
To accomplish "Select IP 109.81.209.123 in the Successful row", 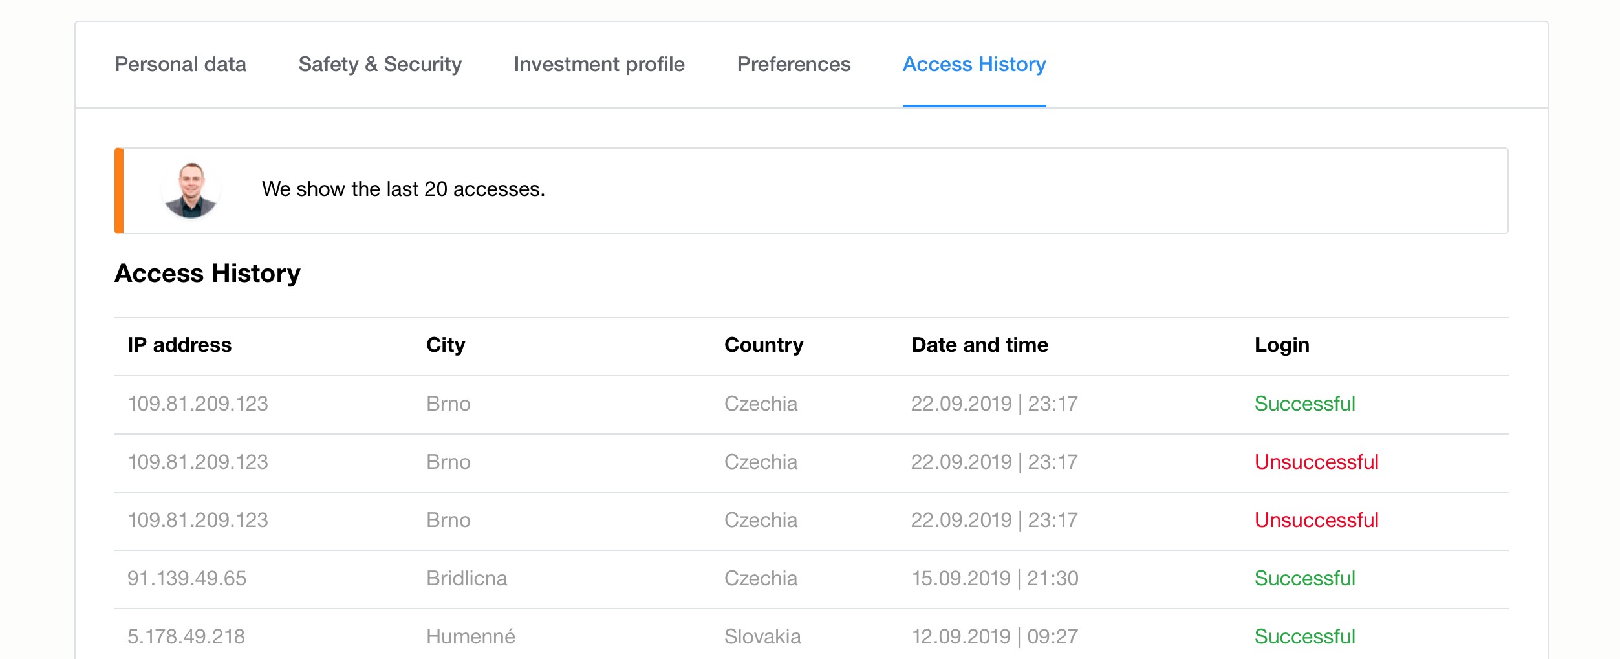I will coord(198,404).
